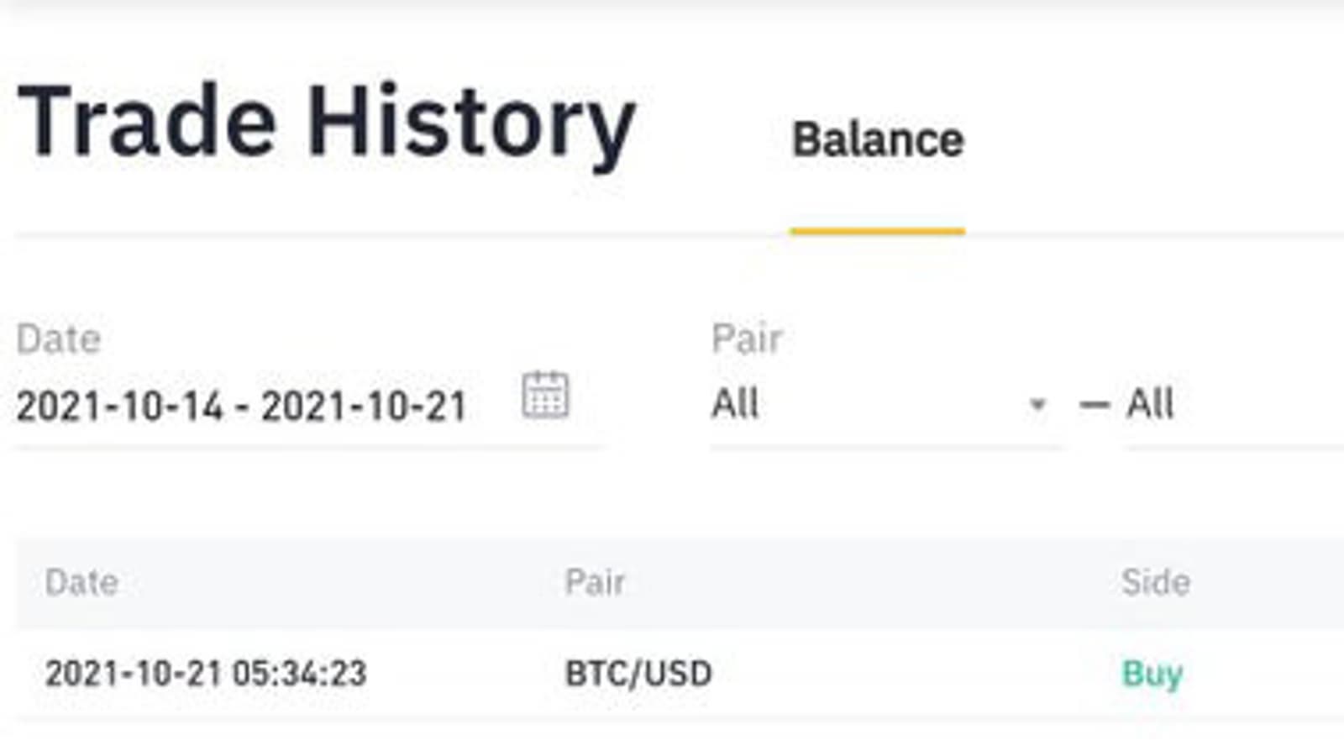Viewport: 1344px width, 756px height.
Task: Sort by the Side column header
Action: [1155, 582]
